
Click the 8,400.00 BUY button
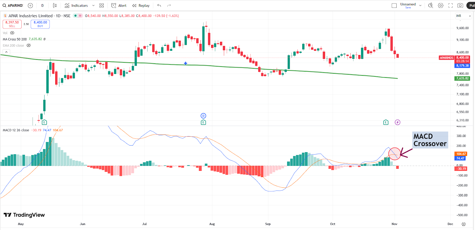tap(40, 24)
